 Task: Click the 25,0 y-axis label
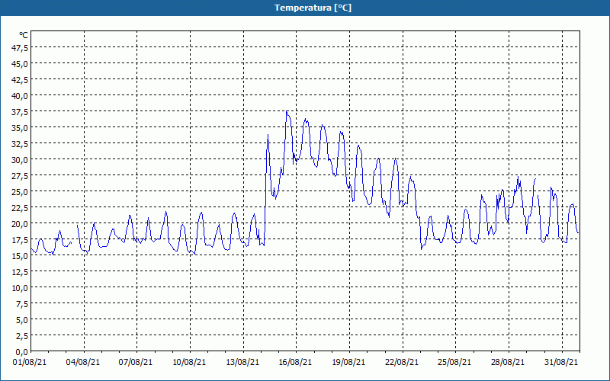(x=21, y=192)
